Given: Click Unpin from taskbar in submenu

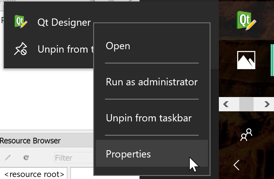Looking at the screenshot, I should (152, 118).
